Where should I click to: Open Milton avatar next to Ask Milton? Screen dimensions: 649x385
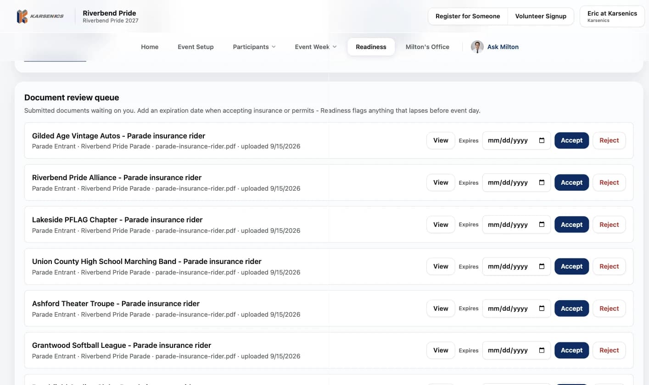[477, 47]
